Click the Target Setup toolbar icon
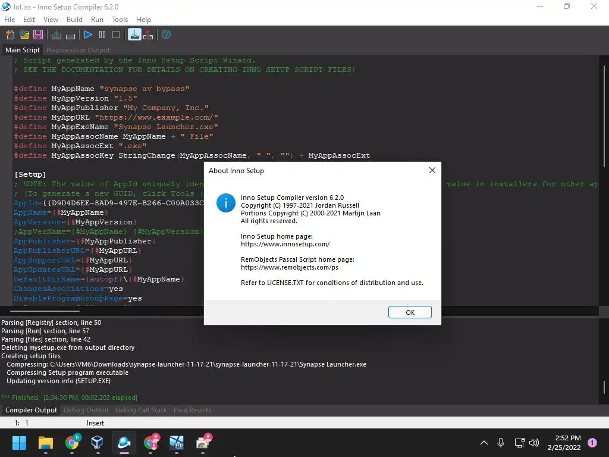609x457 pixels. click(x=134, y=35)
